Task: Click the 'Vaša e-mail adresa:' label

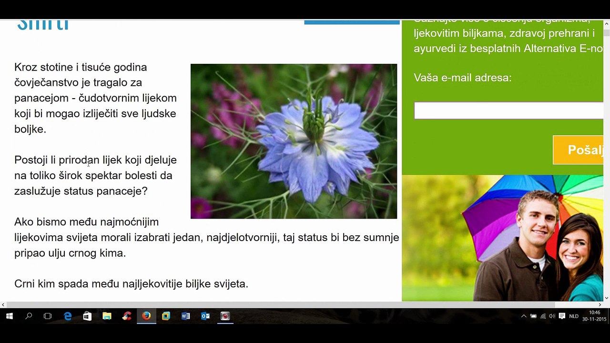Action: pyautogui.click(x=463, y=78)
